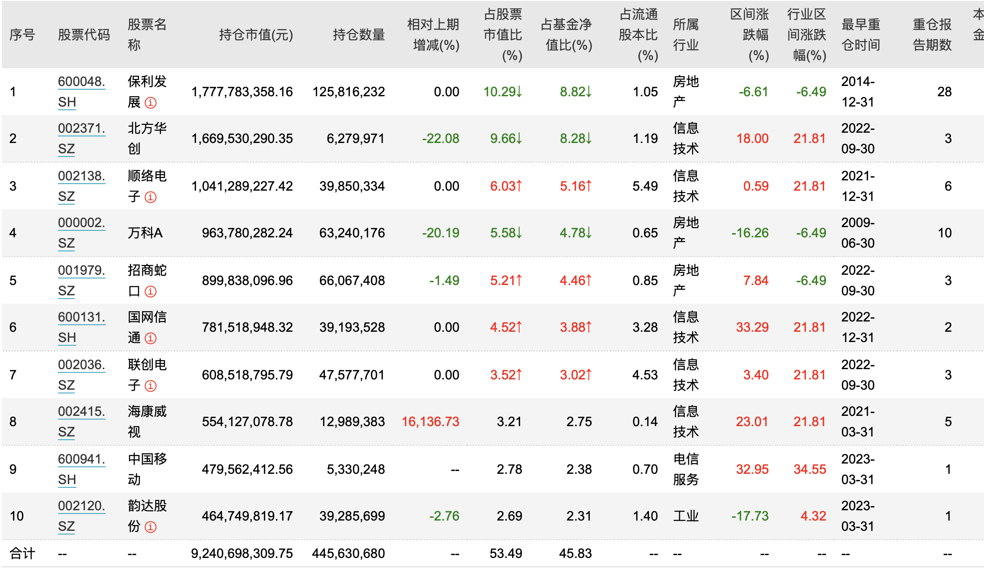This screenshot has width=984, height=571.
Task: Click the 重仓报告期数 column header
Action: [x=933, y=35]
